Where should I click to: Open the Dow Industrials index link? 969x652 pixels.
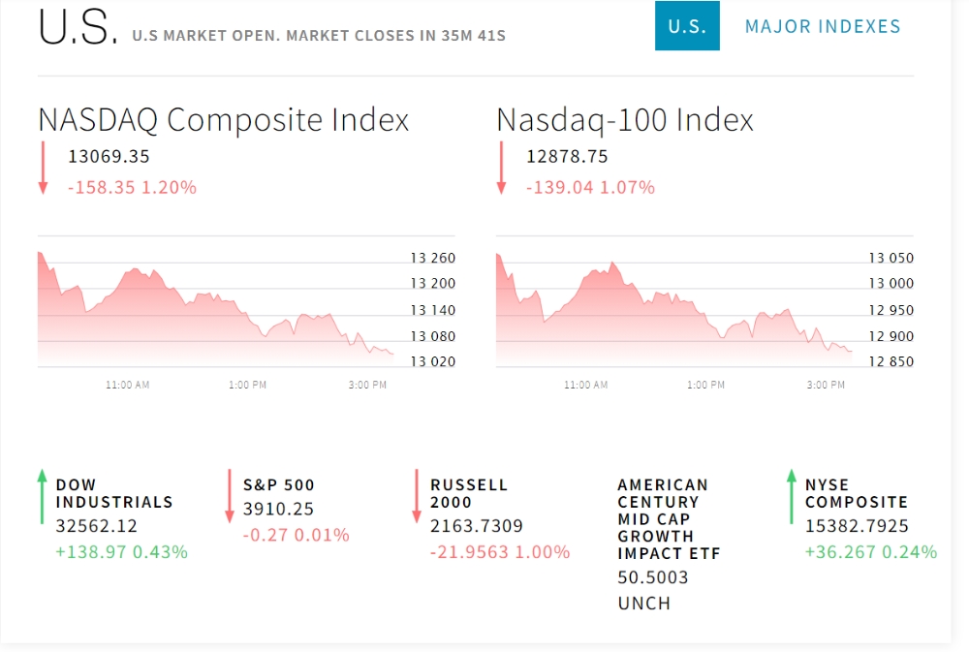(x=114, y=493)
